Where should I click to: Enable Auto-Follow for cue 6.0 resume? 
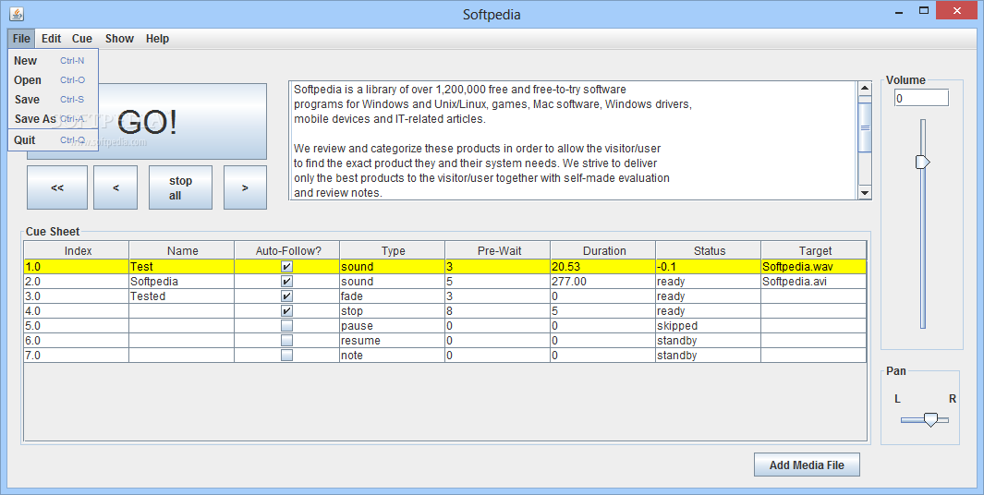point(286,341)
